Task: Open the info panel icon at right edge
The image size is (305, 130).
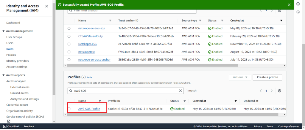Action: [298, 4]
